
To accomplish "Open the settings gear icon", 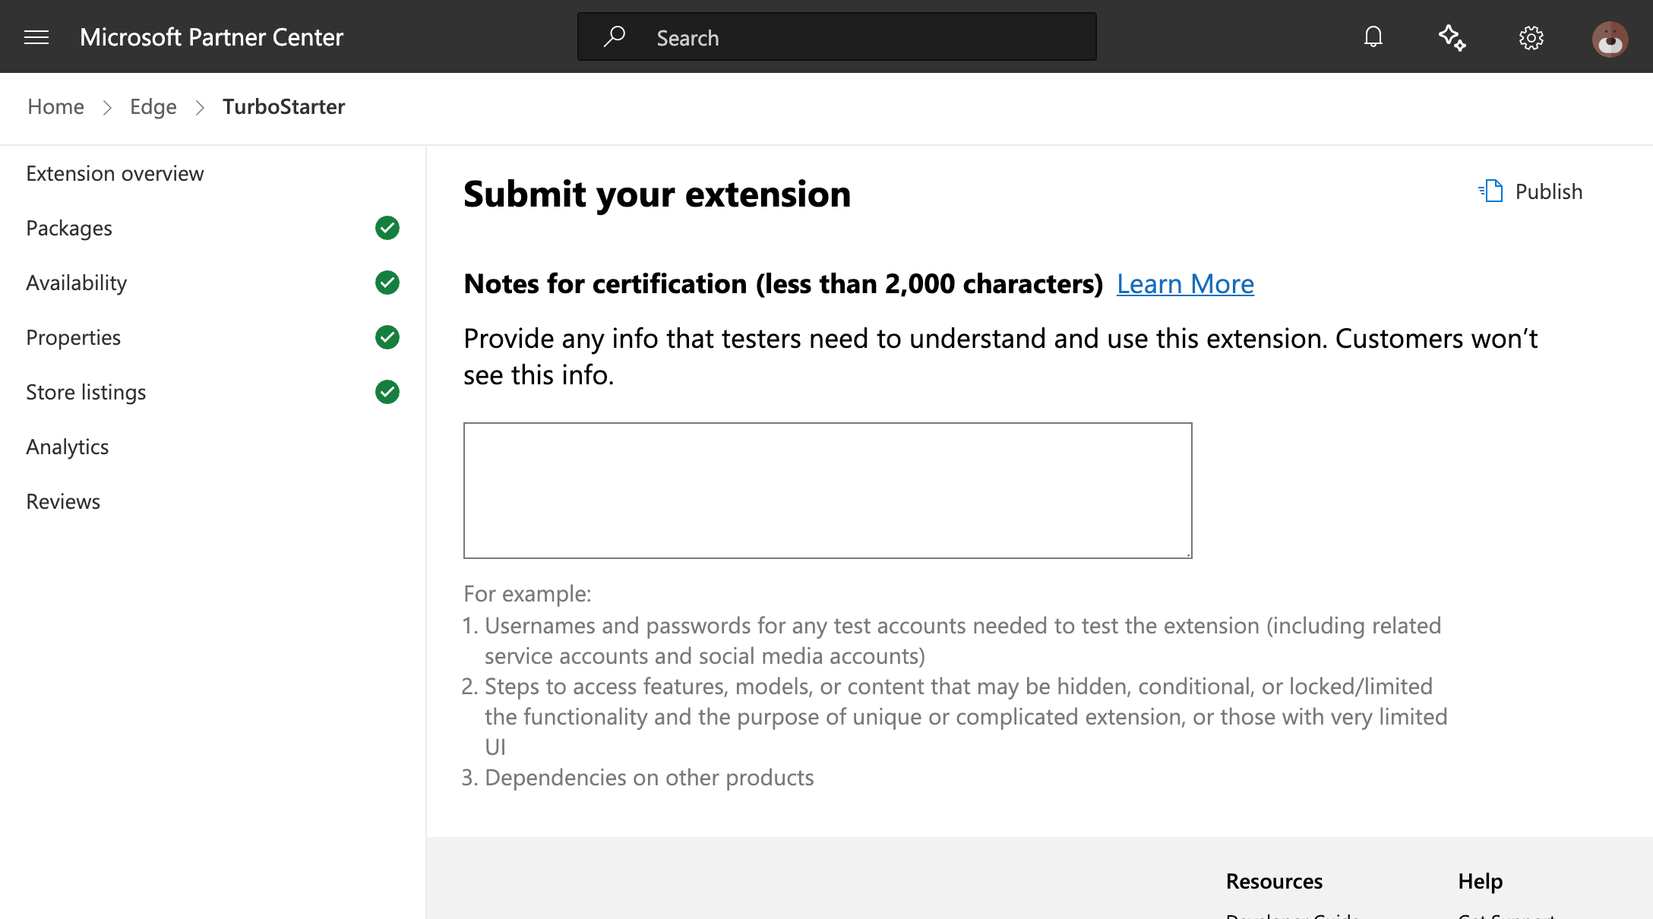I will 1531,37.
